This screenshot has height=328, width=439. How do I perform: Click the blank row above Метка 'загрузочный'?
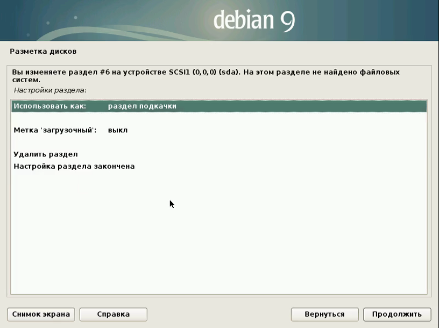click(215, 118)
